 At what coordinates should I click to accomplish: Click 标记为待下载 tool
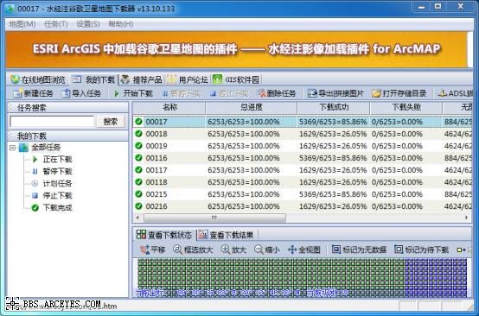click(422, 250)
